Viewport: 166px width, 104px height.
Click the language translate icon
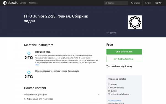coord(132,3)
